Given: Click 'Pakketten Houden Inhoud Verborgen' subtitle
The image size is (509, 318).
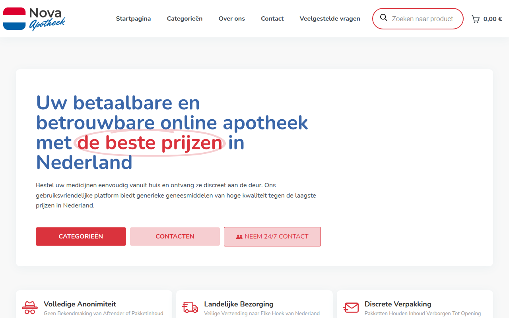Looking at the screenshot, I should pos(422,314).
